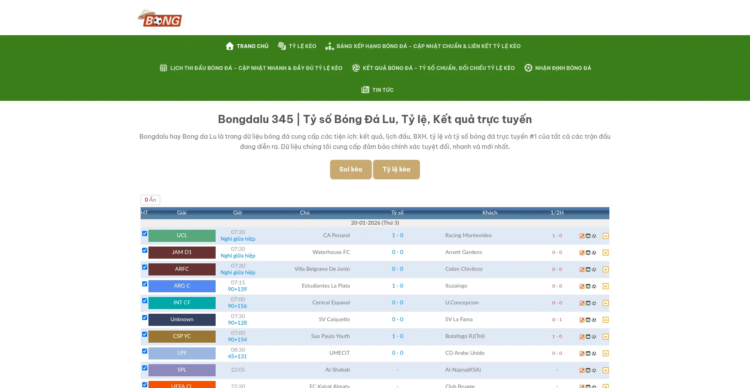
Task: Click the ball icon beside NHẬN ĐỊNH BÓNG ĐÁ
Action: pyautogui.click(x=528, y=68)
